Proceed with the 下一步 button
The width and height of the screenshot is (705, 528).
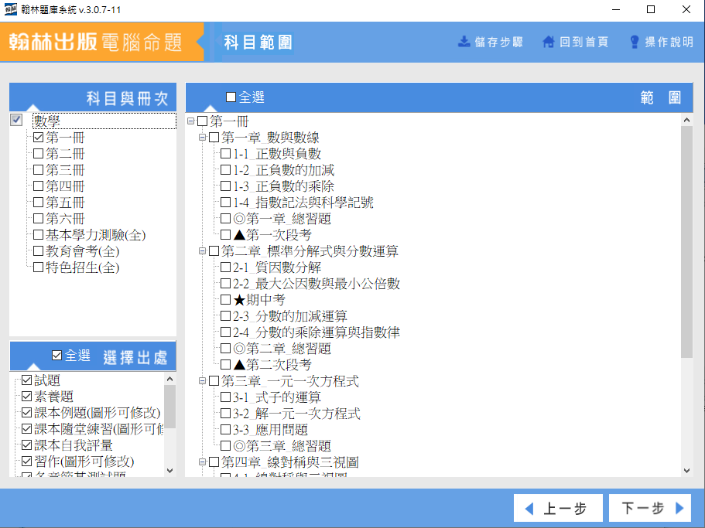point(650,508)
